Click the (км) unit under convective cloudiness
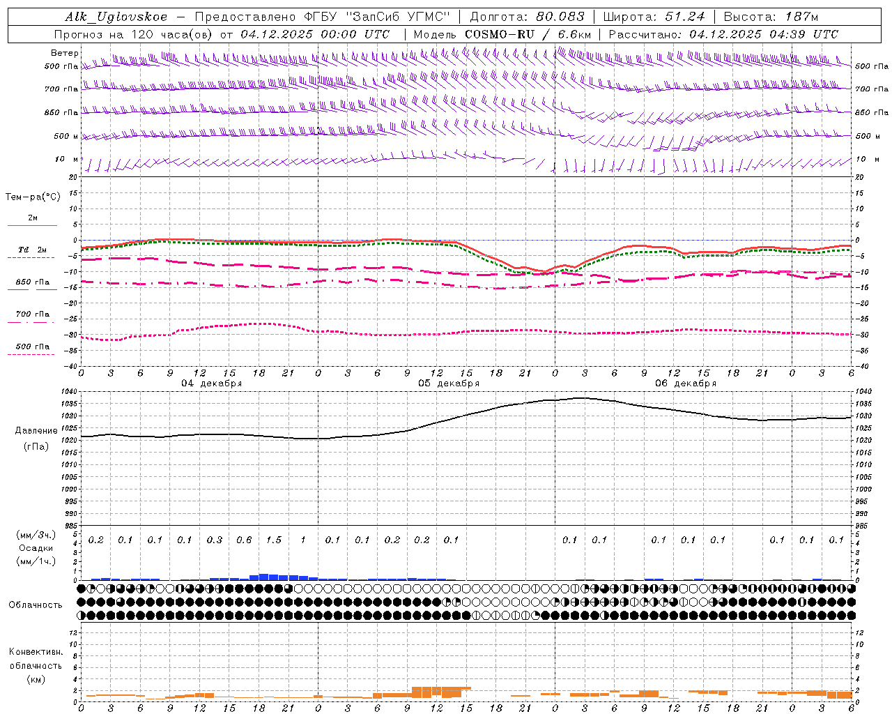The width and height of the screenshot is (892, 714). (36, 679)
